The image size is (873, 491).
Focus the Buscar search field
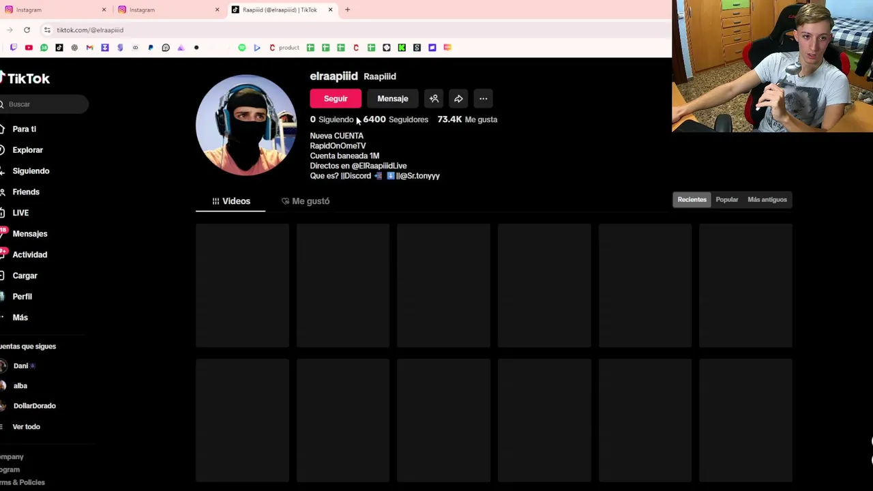click(44, 104)
